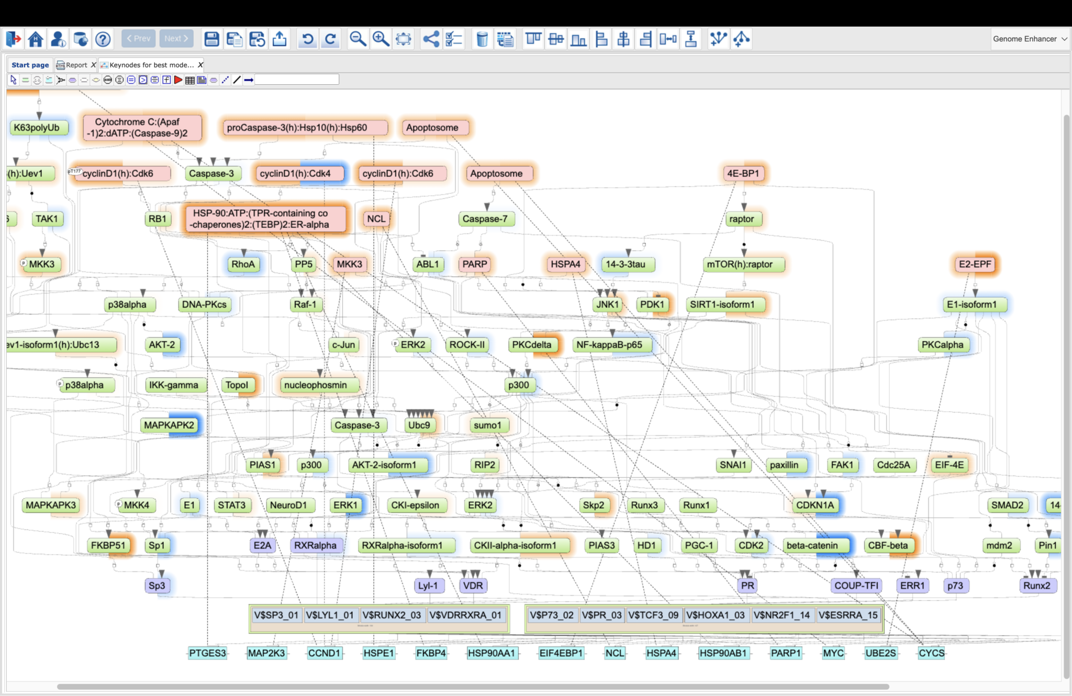Viewport: 1072px width, 696px height.
Task: Align selected nodes to left edge
Action: pyautogui.click(x=601, y=39)
